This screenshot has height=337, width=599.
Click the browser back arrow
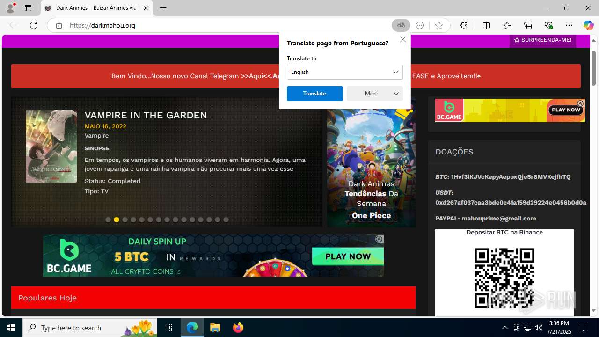13,25
